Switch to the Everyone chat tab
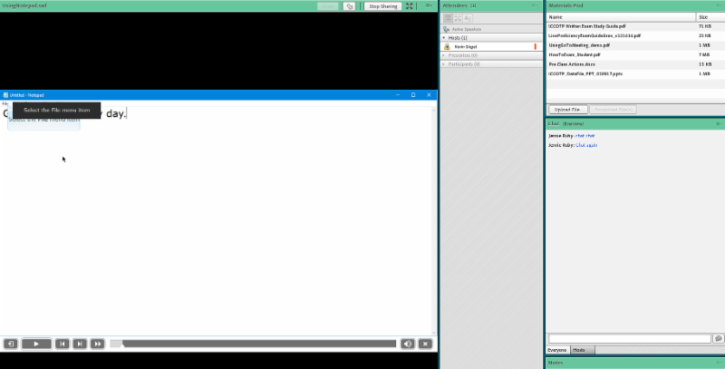This screenshot has height=369, width=725. tap(557, 350)
